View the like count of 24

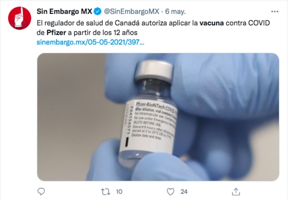(x=184, y=192)
